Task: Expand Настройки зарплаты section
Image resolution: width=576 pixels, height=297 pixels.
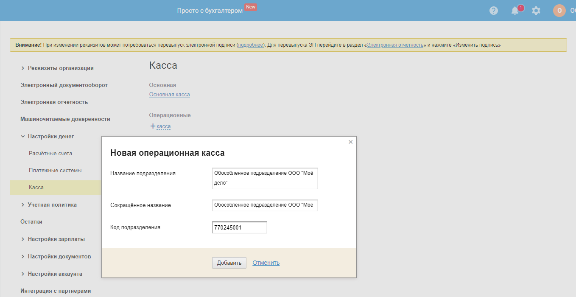Action: 23,239
